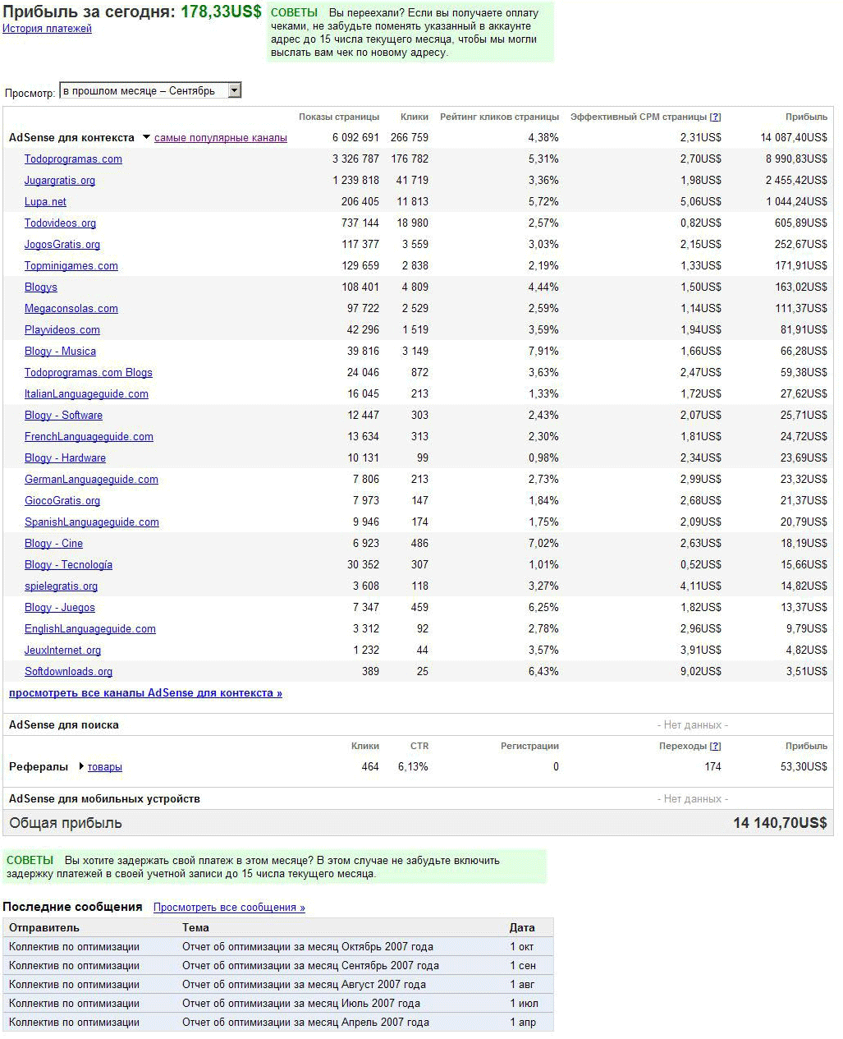Select the AdSense для поиска heading
The height and width of the screenshot is (1039, 843).
tap(64, 725)
